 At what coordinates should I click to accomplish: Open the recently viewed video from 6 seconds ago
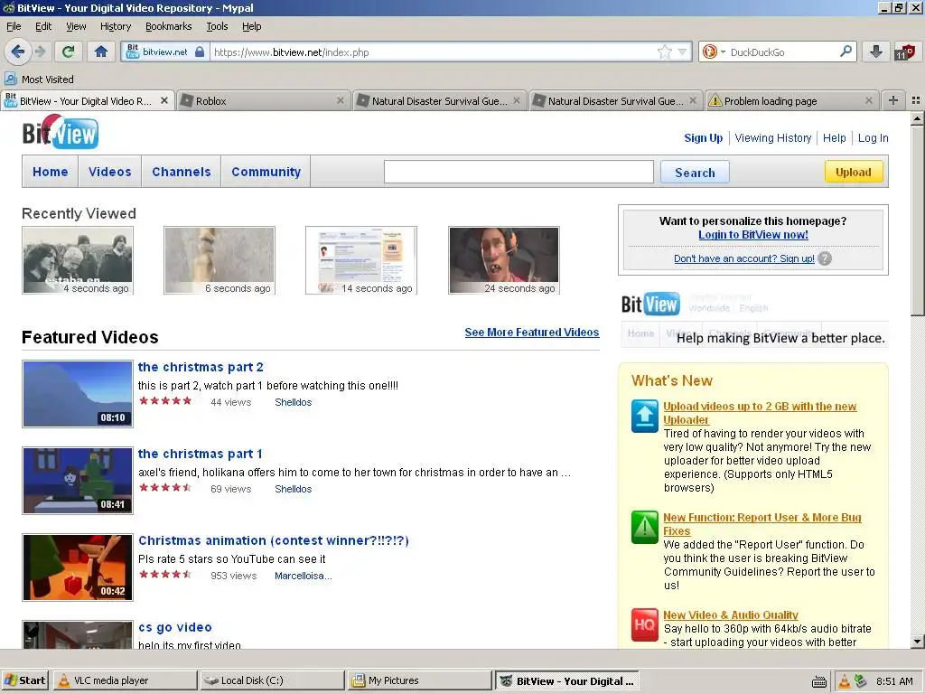coord(220,260)
